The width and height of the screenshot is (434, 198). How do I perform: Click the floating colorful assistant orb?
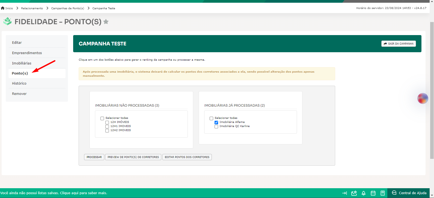click(x=423, y=98)
